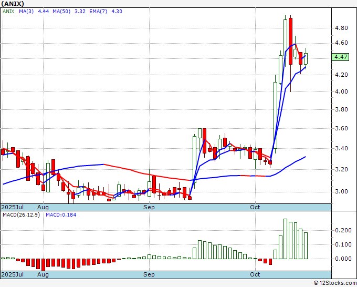Screen dimensions: 357x287
Task: Click the 0.100 MACD axis label
Action: pos(343,244)
